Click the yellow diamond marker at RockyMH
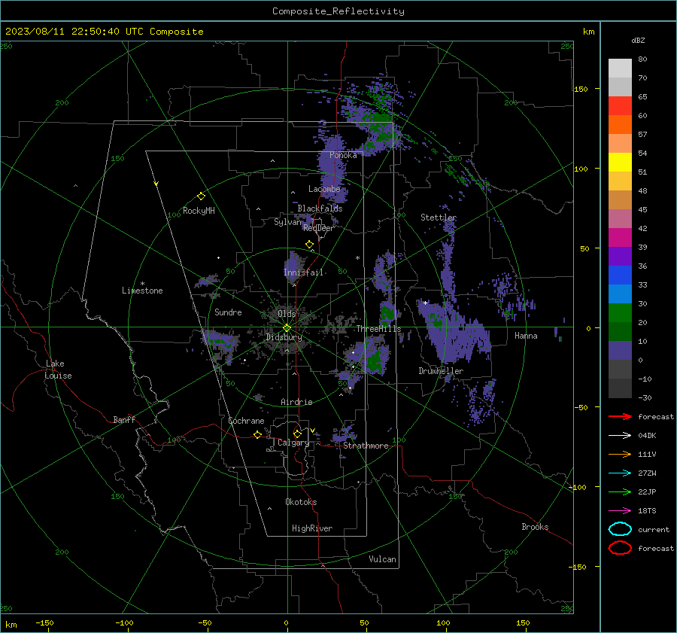 [201, 196]
